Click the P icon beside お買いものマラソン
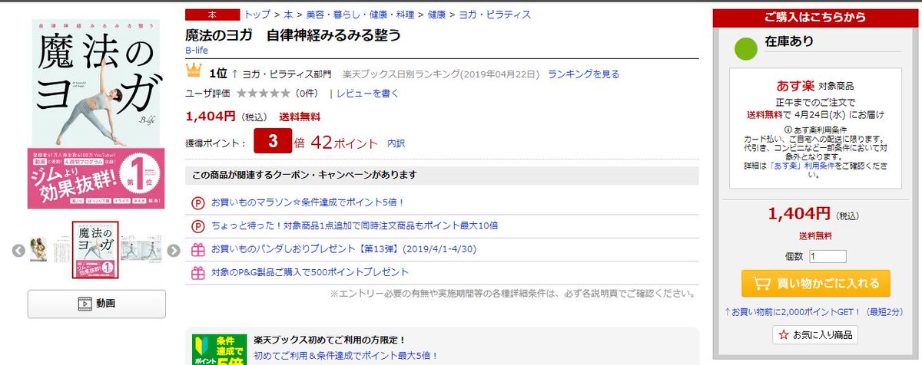 197,202
